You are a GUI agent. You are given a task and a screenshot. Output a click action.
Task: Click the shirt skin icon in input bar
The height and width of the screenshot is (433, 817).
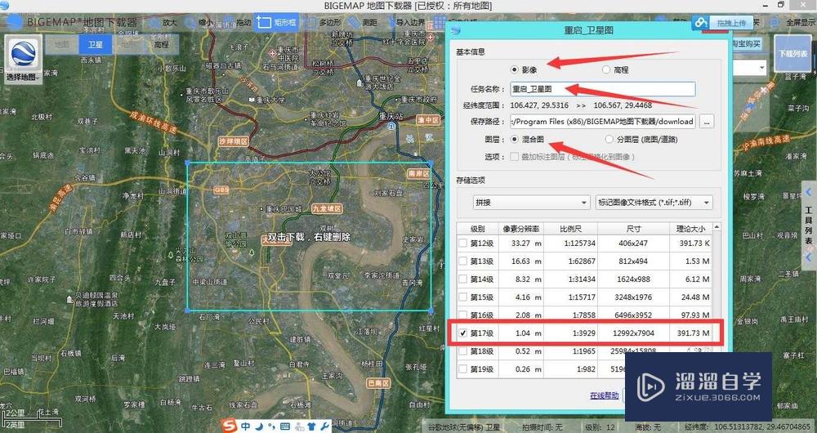[x=311, y=426]
